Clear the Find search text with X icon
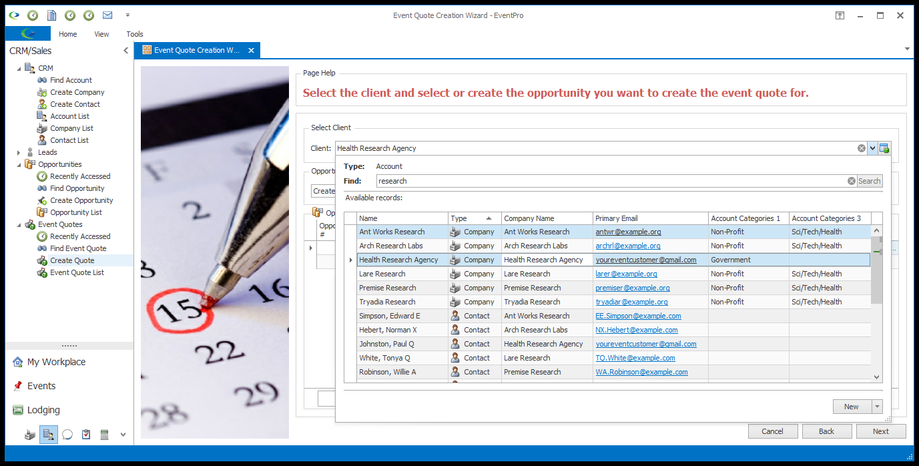The image size is (919, 466). (852, 181)
